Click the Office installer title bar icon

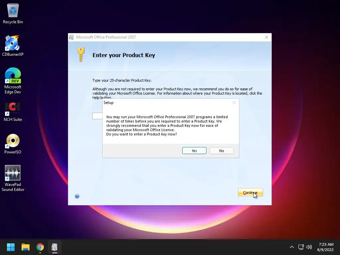pos(72,37)
